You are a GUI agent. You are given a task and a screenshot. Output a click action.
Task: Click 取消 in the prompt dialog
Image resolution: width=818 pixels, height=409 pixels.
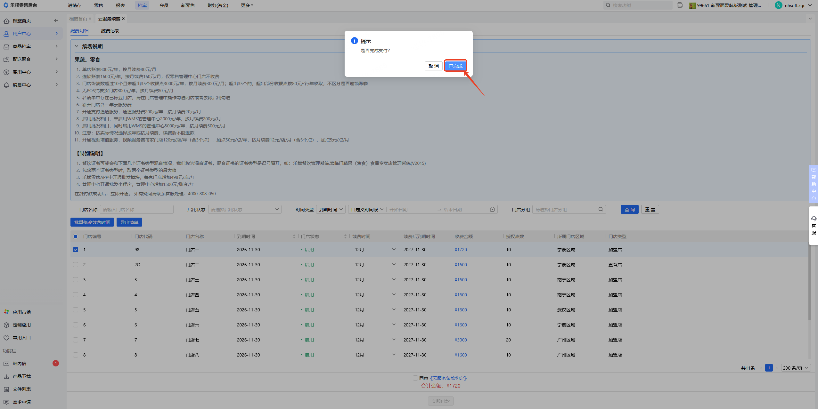(433, 66)
